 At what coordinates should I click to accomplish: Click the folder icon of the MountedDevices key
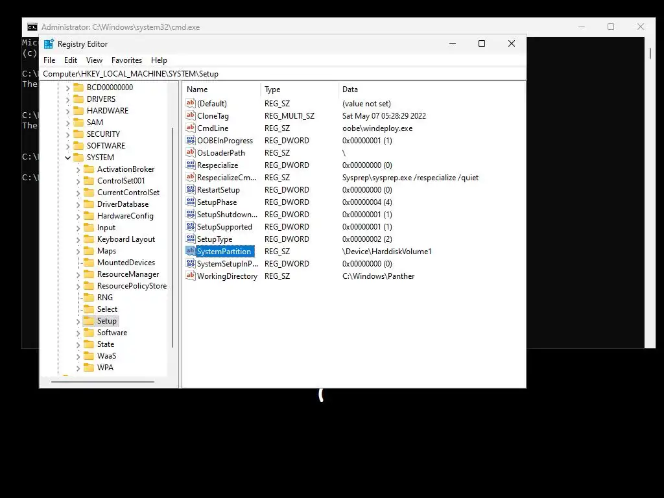pyautogui.click(x=89, y=262)
